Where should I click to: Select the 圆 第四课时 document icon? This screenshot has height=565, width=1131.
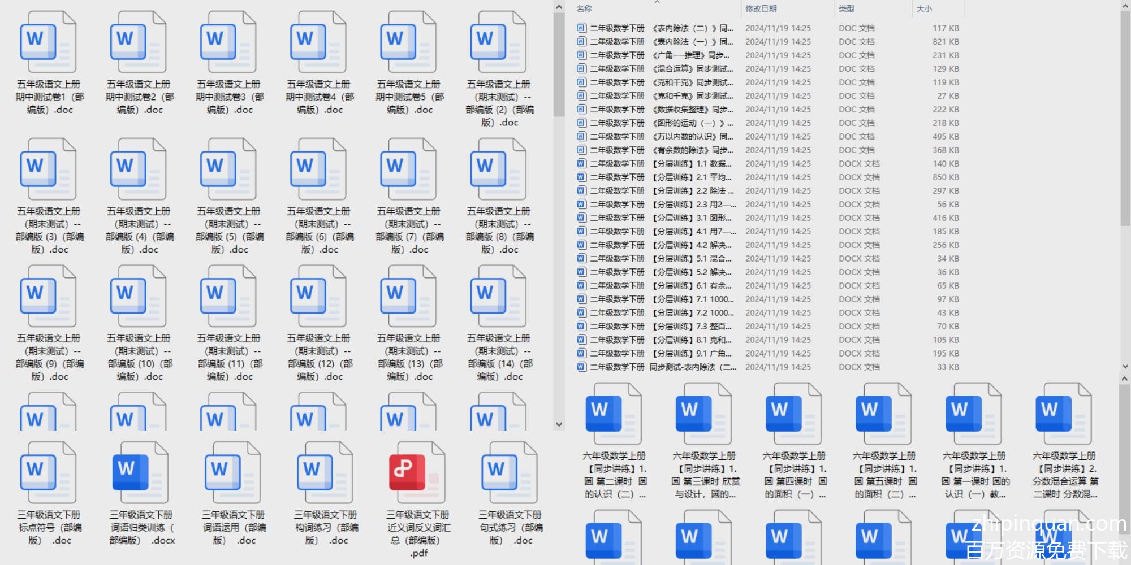(793, 414)
